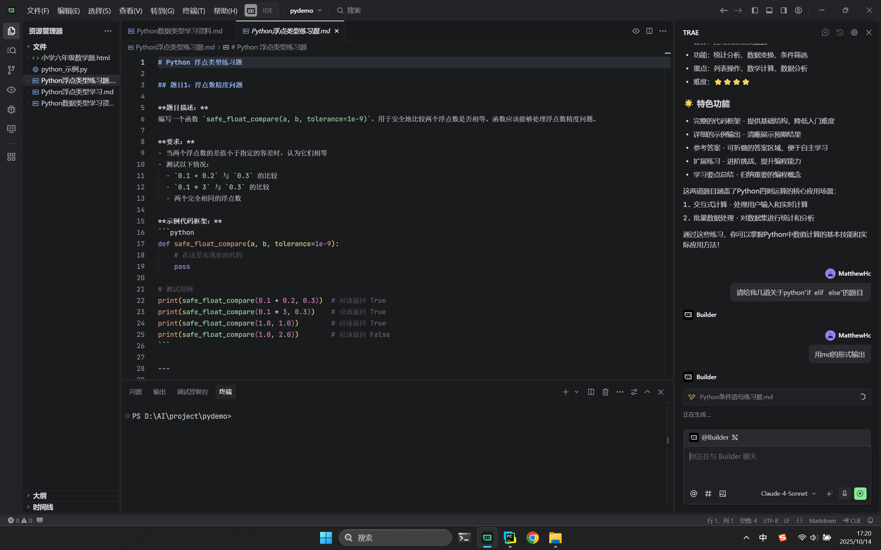Toggle the secondary sidebar layout
Screen dimensions: 881x550
coord(784,11)
